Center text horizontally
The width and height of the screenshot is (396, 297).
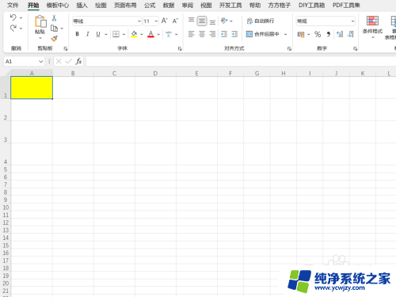click(202, 34)
